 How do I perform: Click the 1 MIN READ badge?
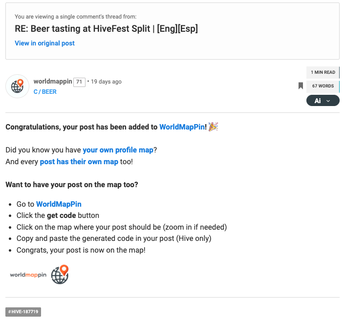[x=323, y=72]
